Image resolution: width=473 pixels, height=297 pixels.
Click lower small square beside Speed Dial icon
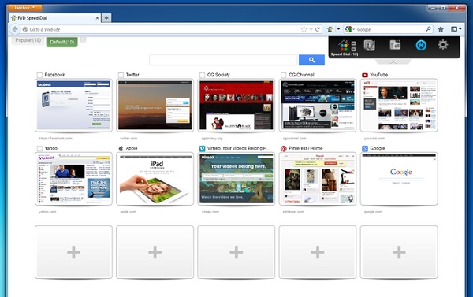point(353,49)
